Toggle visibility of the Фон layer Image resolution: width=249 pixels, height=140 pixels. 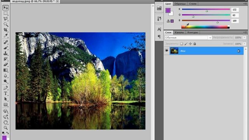coord(167,51)
